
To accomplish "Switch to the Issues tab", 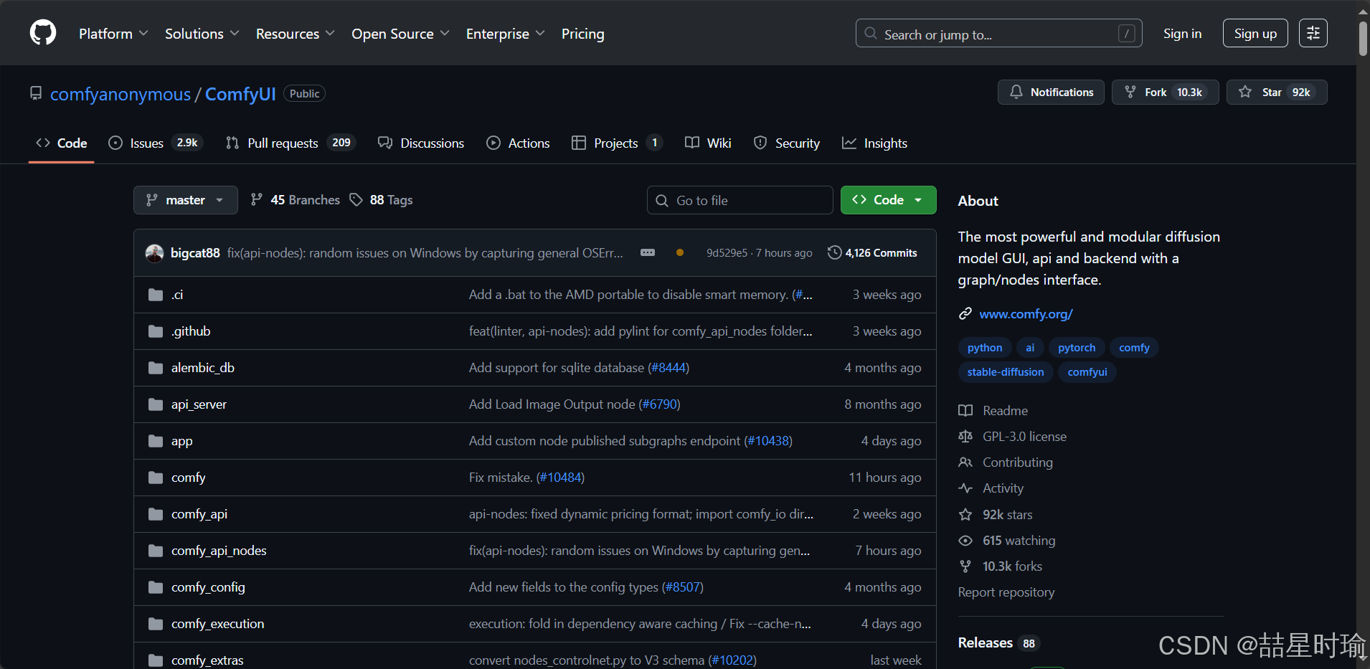I will [x=156, y=143].
